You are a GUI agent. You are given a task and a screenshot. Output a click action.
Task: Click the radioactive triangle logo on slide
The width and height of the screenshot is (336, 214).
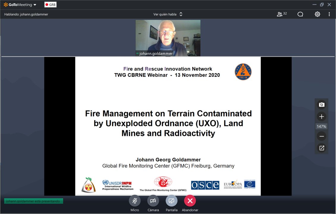[89, 185]
